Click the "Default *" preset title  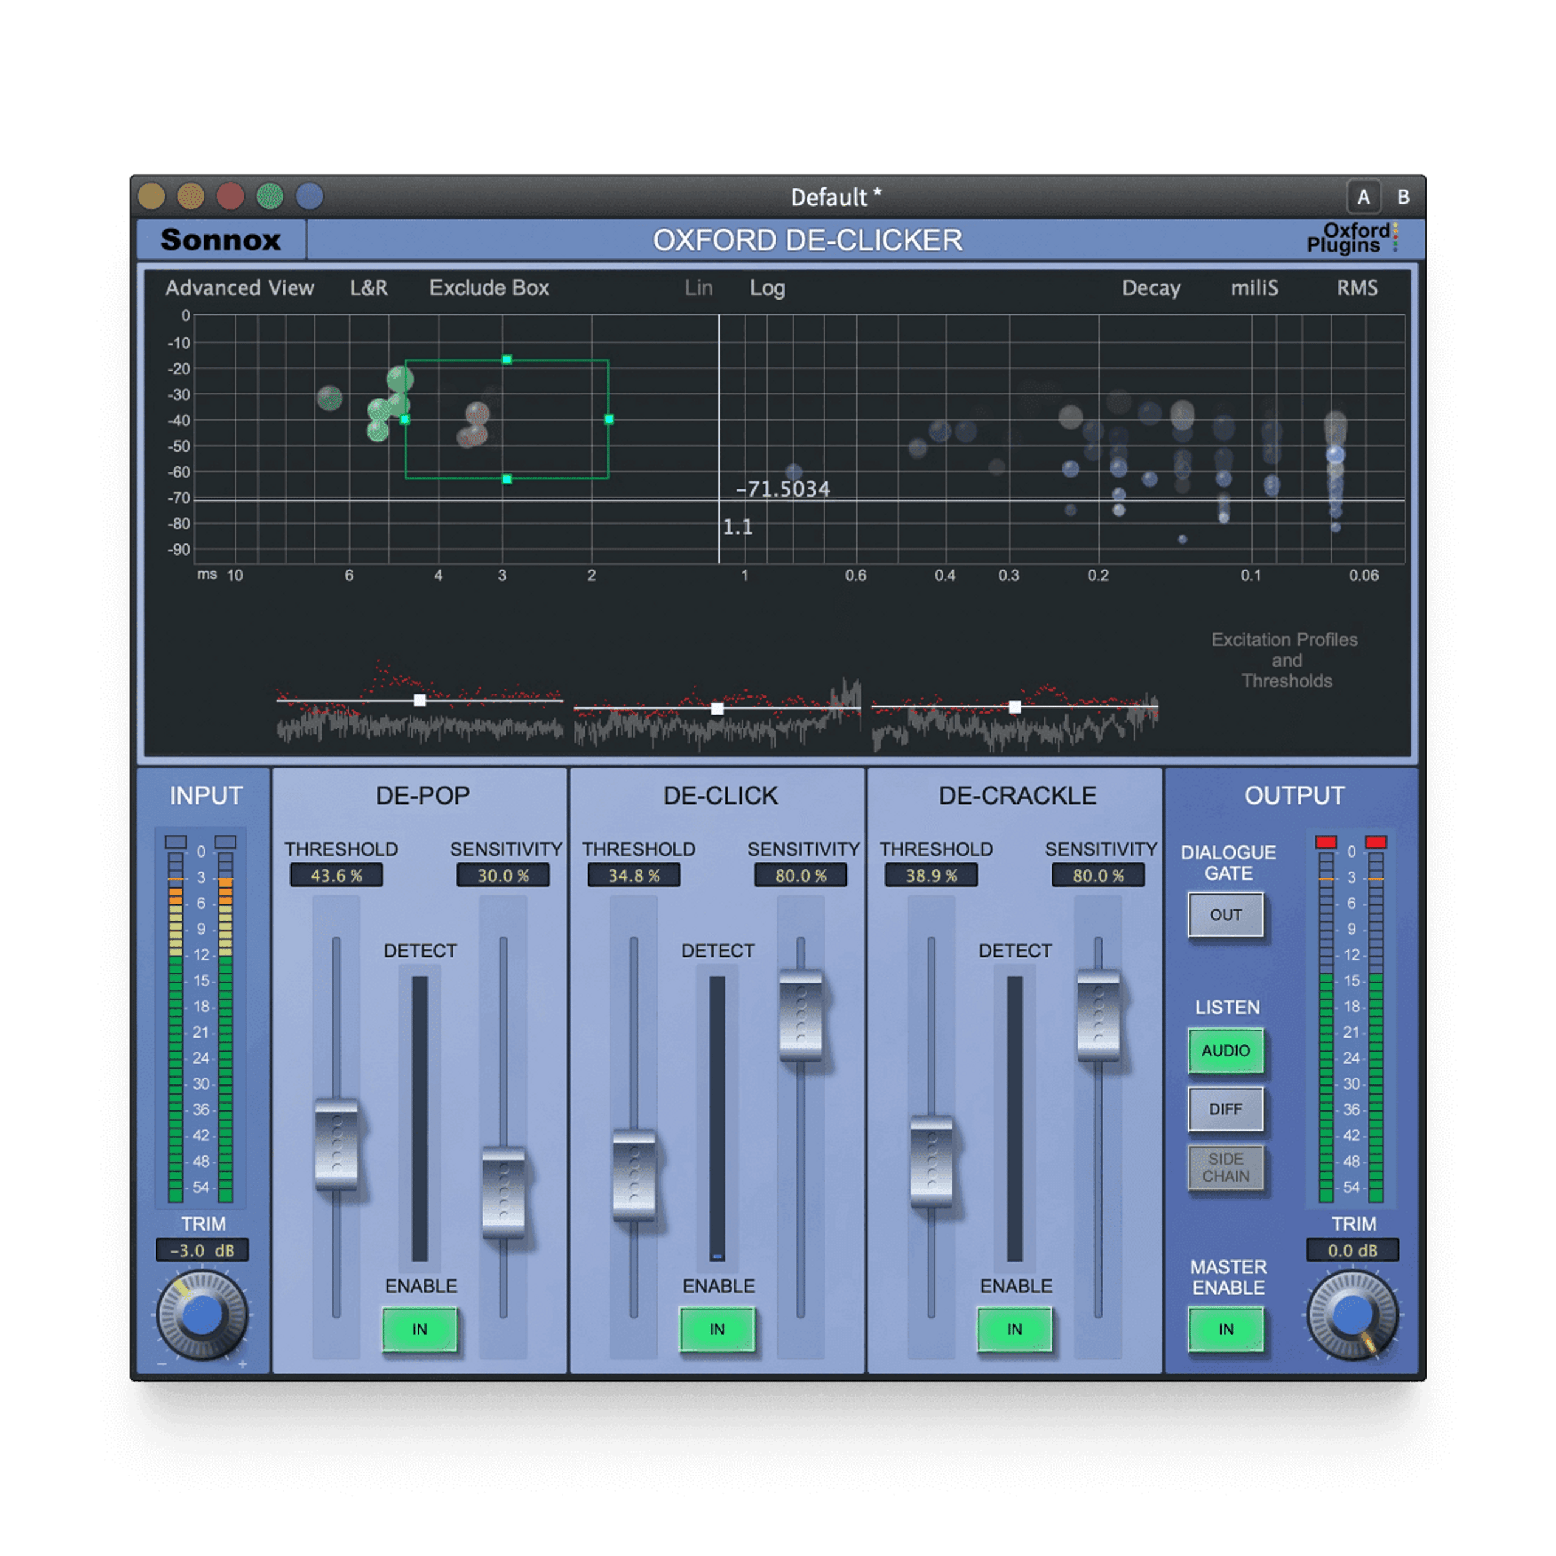pos(836,198)
